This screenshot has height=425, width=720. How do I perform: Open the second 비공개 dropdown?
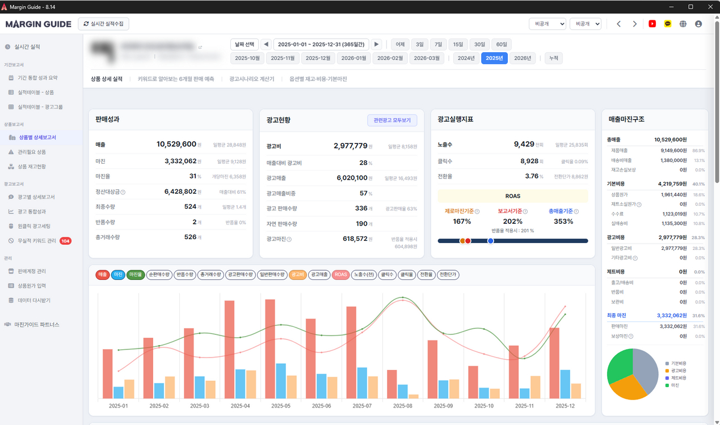(585, 24)
